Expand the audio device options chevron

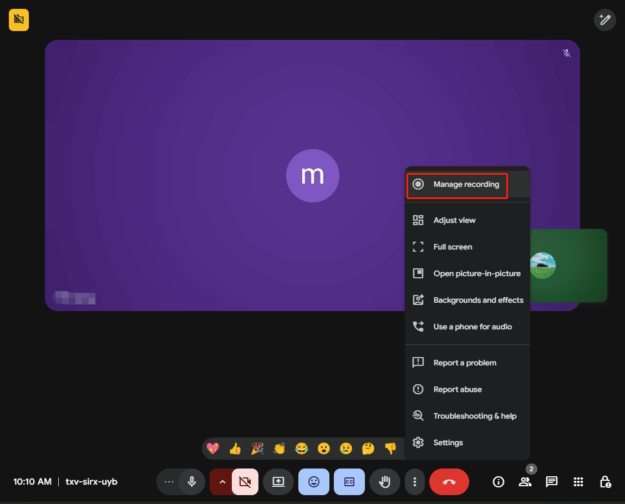(222, 482)
